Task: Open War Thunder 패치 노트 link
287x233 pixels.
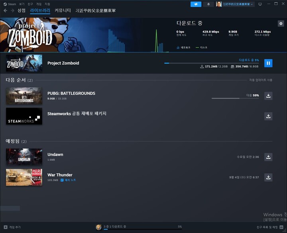Action: [x=70, y=180]
